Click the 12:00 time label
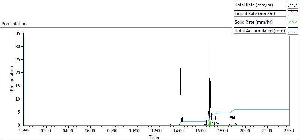This screenshot has width=300, height=140. pyautogui.click(x=157, y=131)
